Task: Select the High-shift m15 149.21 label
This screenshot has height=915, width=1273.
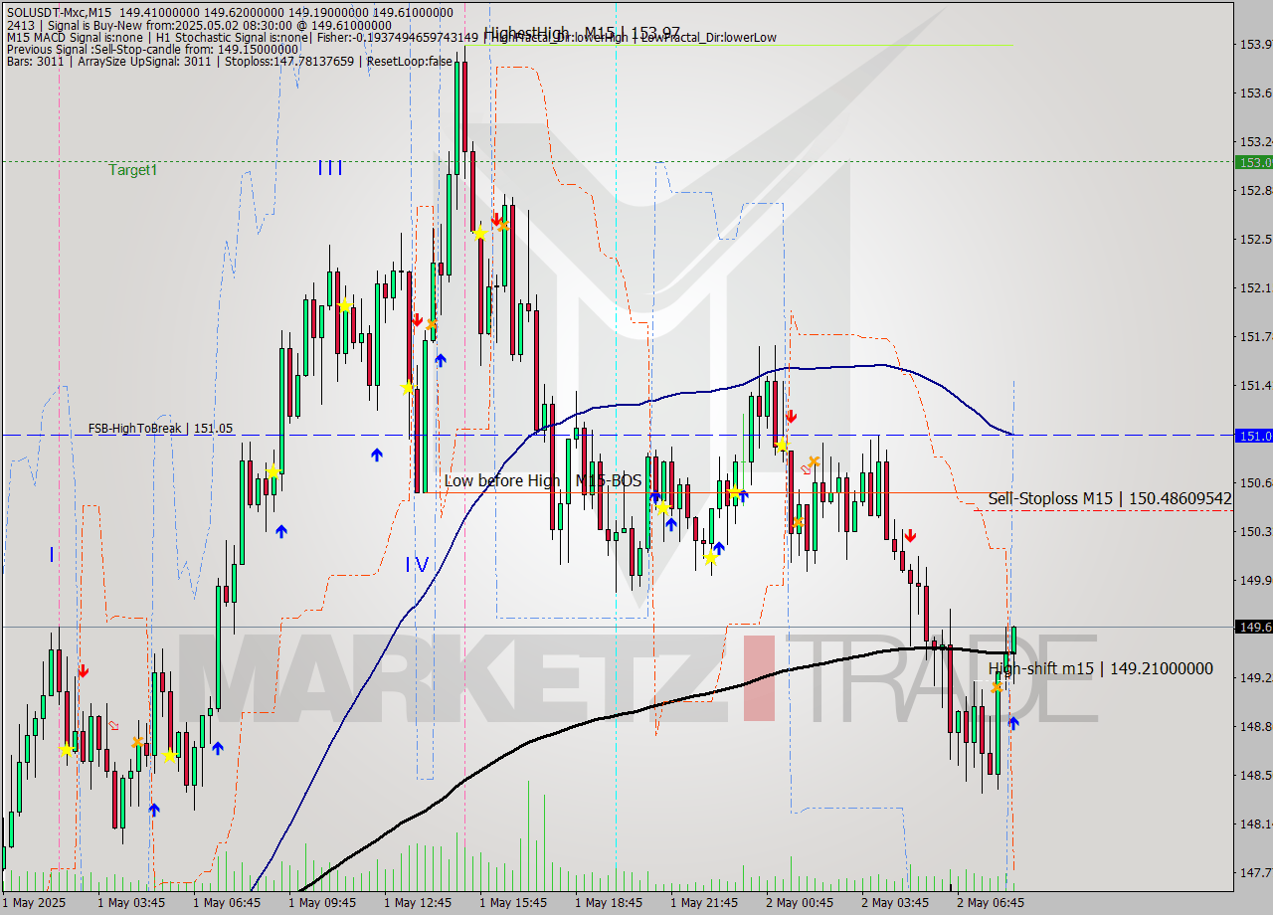Action: coord(1100,668)
